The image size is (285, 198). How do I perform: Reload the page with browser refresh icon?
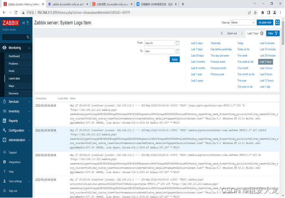tap(16, 13)
